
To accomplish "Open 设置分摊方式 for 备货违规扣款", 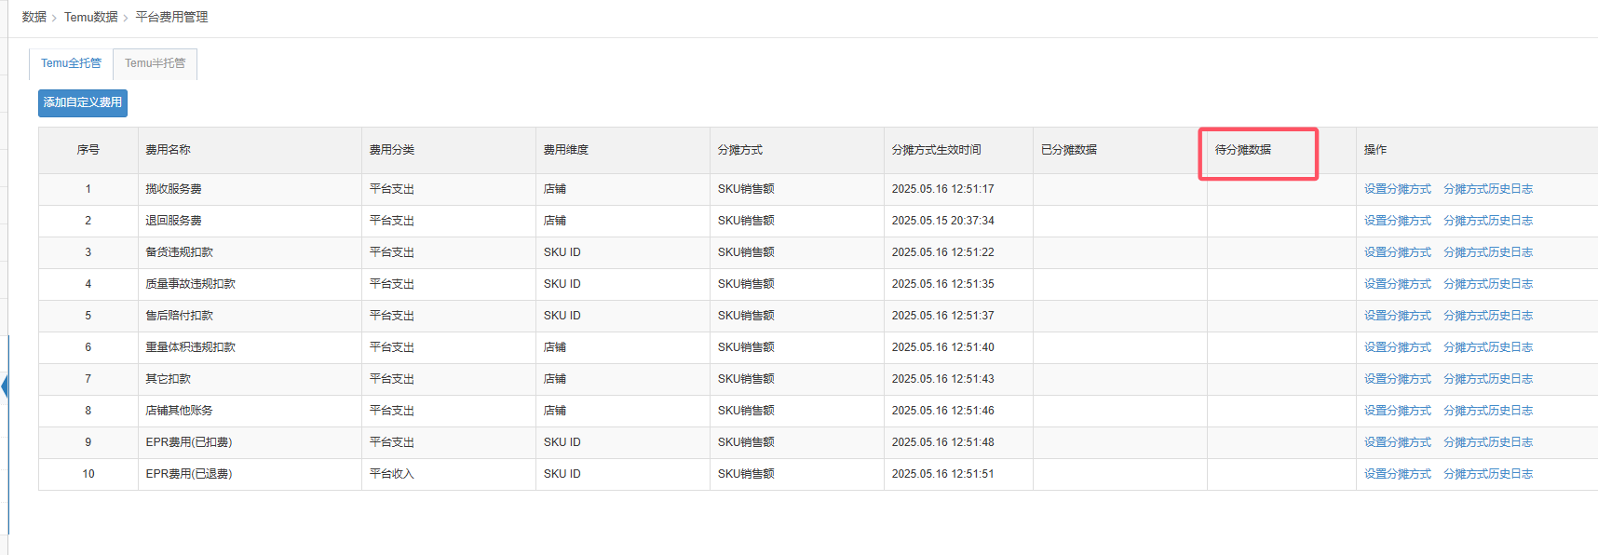I will point(1397,252).
